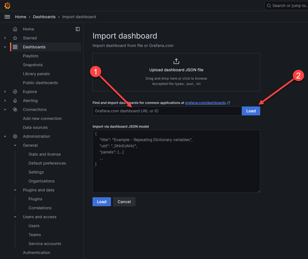Collapse the Dashboards section chevron
Image resolution: width=308 pixels, height=259 pixels.
pyautogui.click(x=5, y=47)
